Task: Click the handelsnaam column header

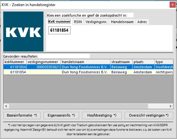Action: 86,62
